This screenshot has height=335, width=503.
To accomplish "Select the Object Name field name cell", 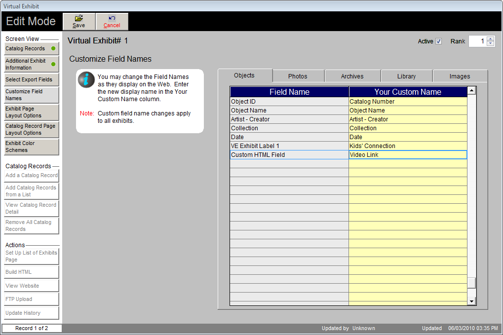I will pos(289,111).
